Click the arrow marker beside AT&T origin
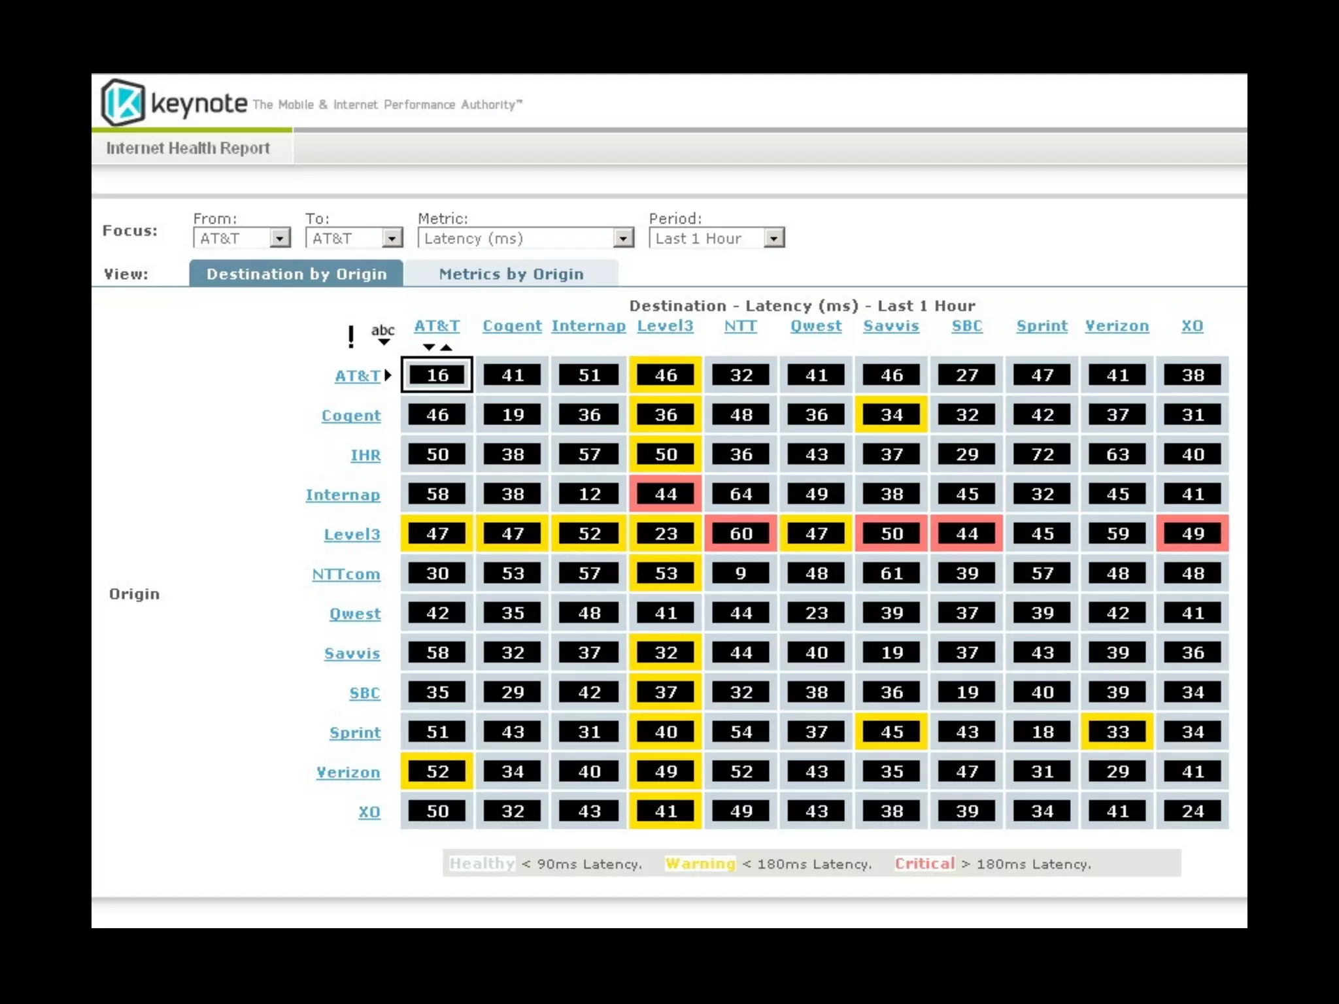Screen dimensions: 1339x1004 [388, 375]
